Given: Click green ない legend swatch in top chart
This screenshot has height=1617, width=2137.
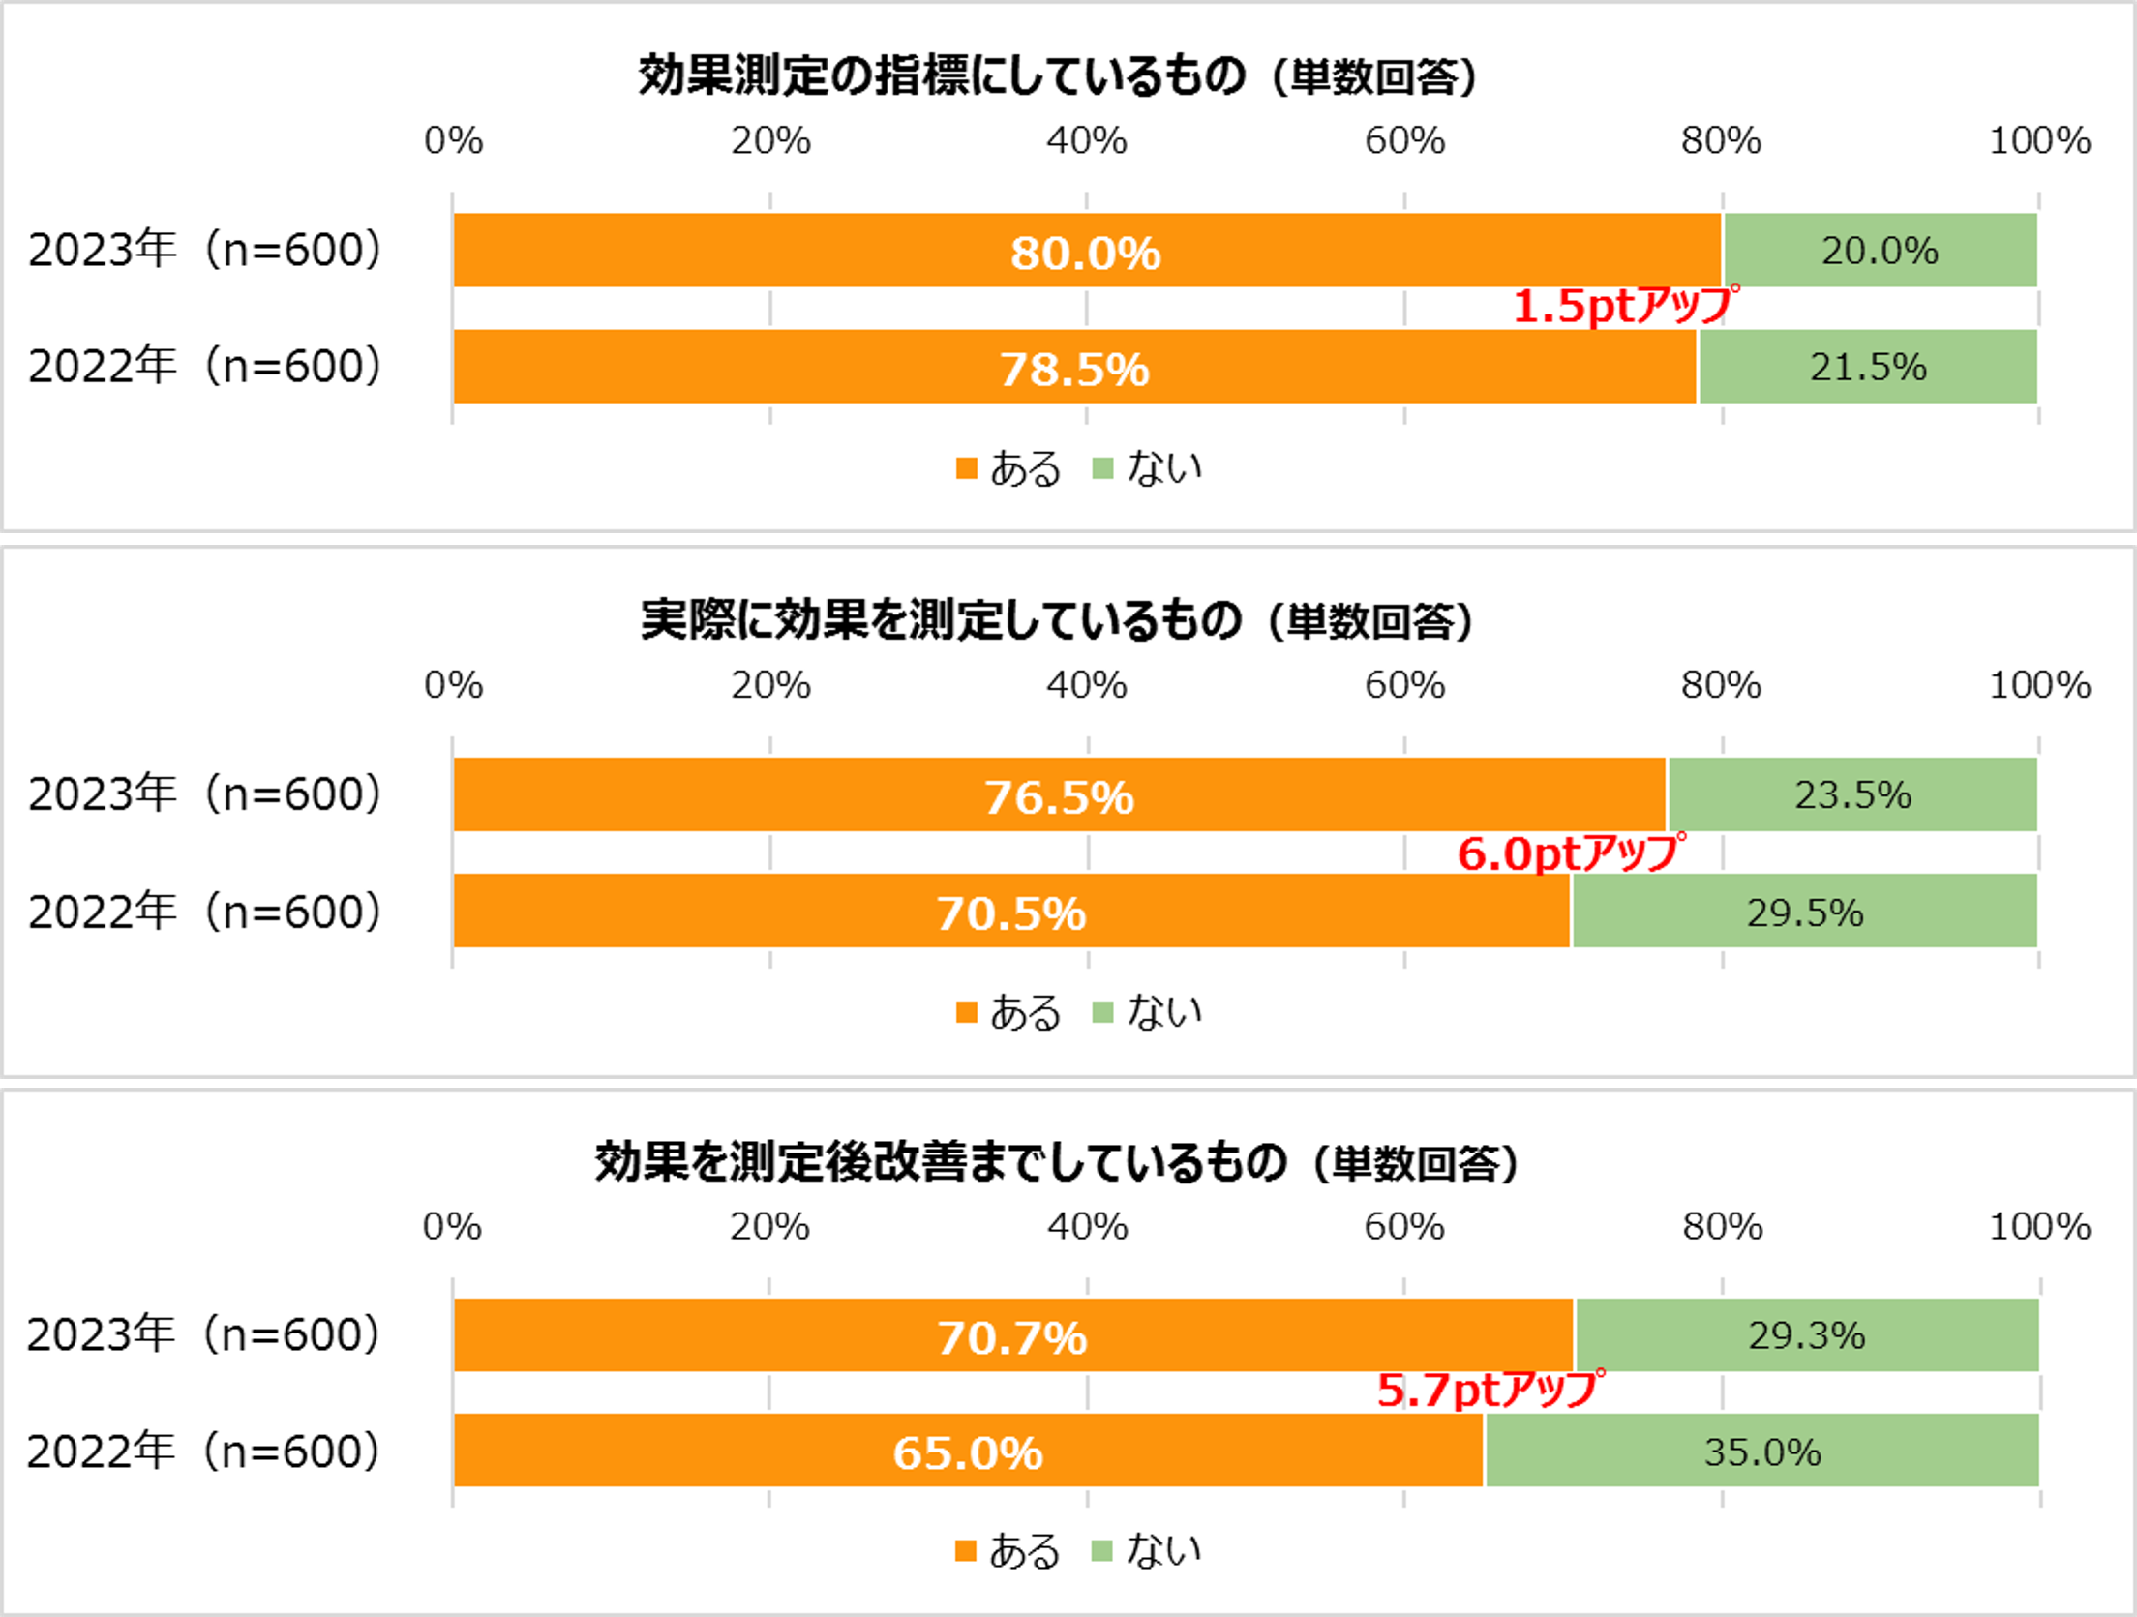Looking at the screenshot, I should [x=1102, y=469].
